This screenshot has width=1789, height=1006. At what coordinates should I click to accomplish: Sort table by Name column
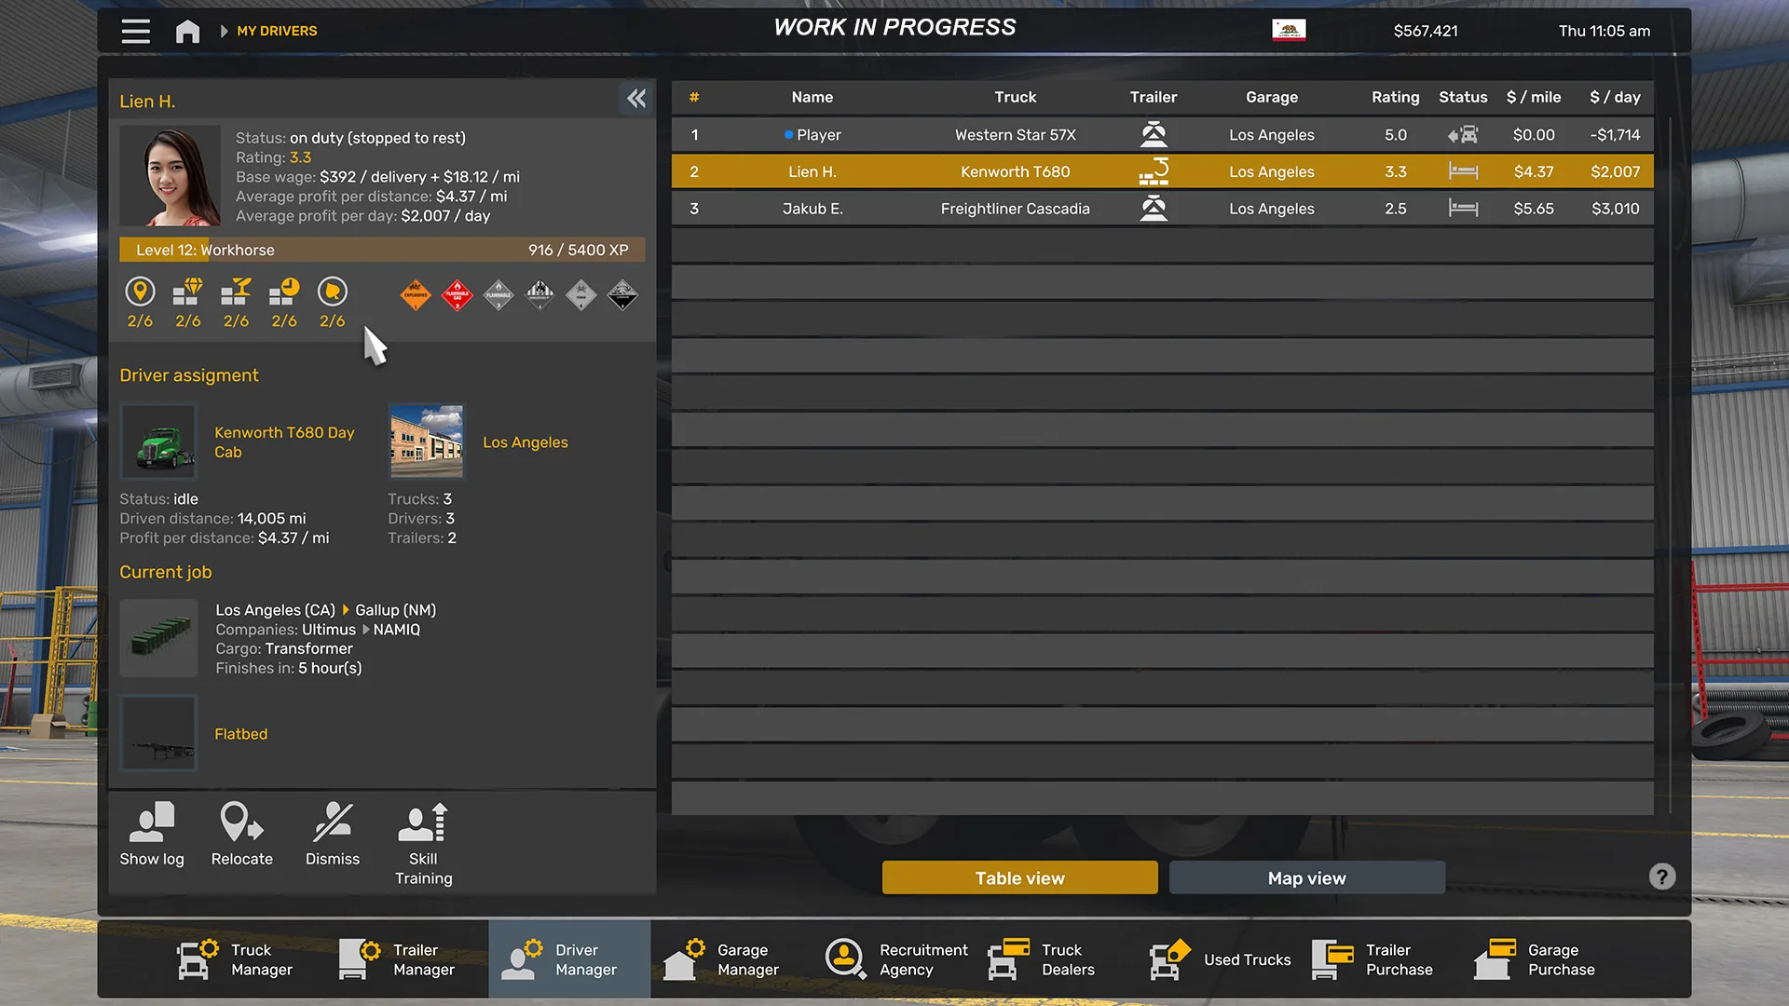point(813,97)
